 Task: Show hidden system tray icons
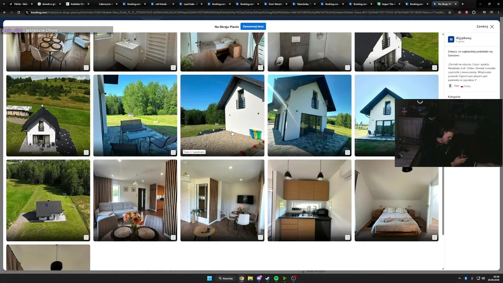point(459,278)
